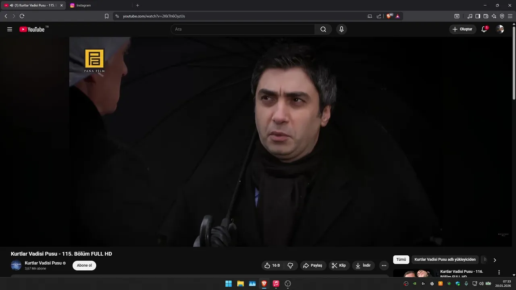Select the Kurtlar Vadisi Pusu adlı yükleyiciden chip
Screen dimensions: 516x290
[x=445, y=260]
